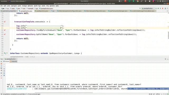Screen dimensions: 169x95
Task: Open the Tools menu
Action: pos(43,6)
